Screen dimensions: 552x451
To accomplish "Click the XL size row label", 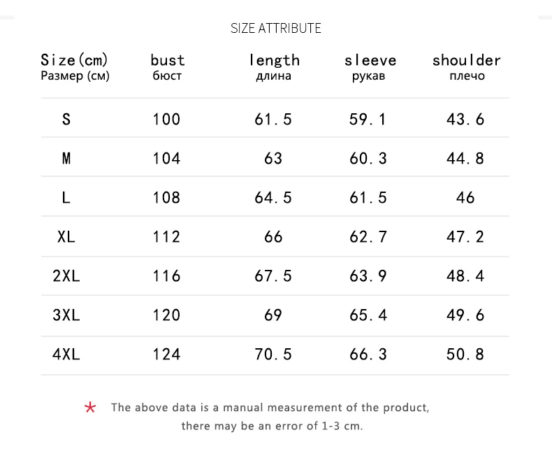I will click(66, 236).
